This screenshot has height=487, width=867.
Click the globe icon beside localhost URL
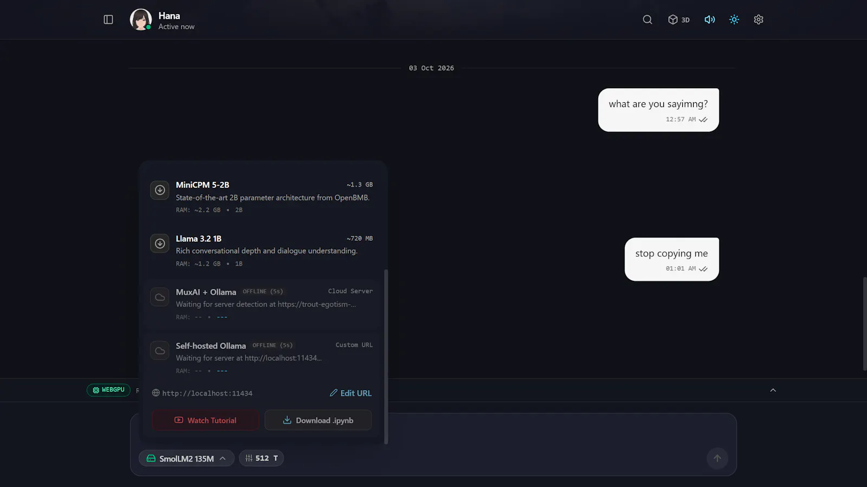(156, 393)
